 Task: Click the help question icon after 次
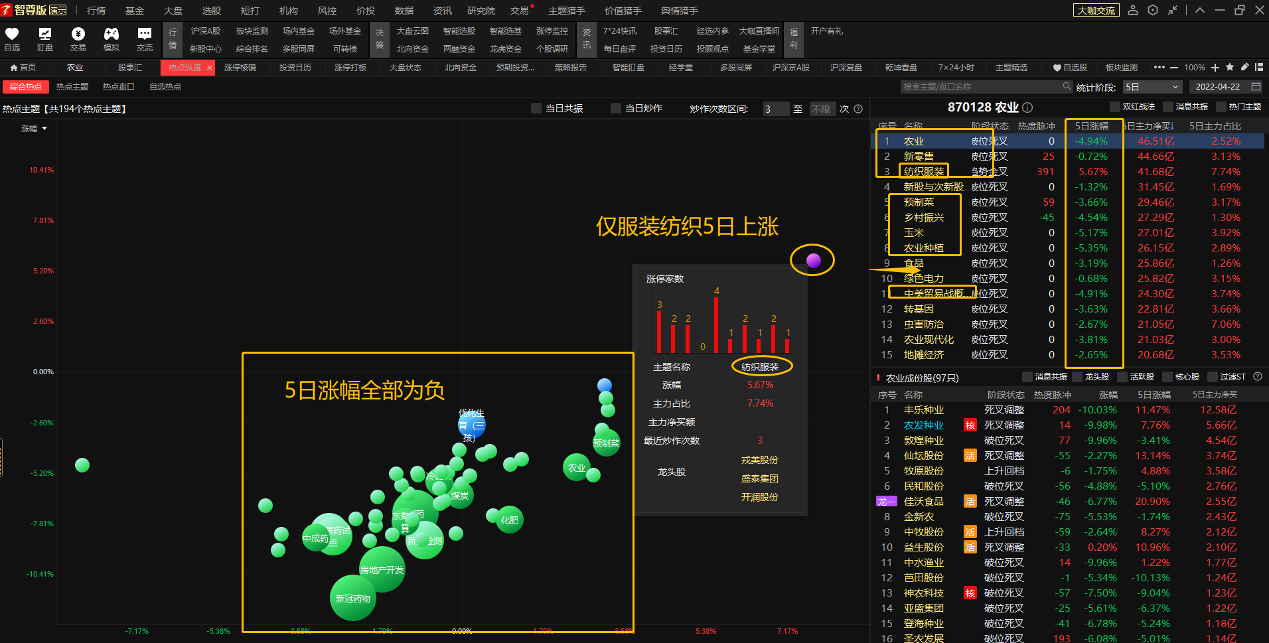(858, 109)
